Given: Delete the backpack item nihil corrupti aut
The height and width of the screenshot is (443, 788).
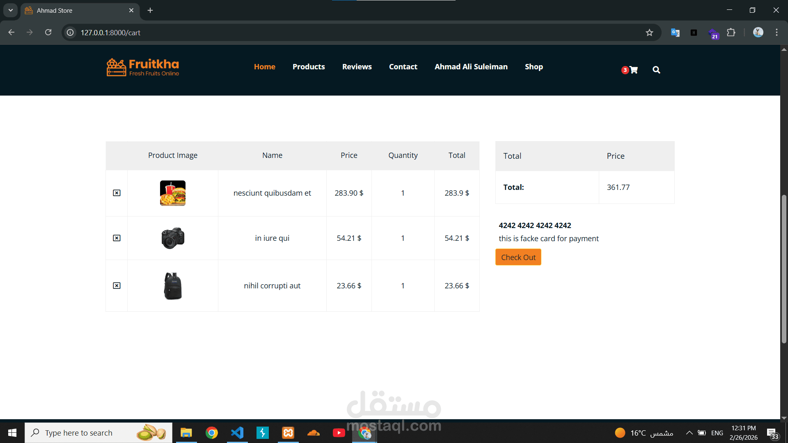Looking at the screenshot, I should (x=117, y=285).
